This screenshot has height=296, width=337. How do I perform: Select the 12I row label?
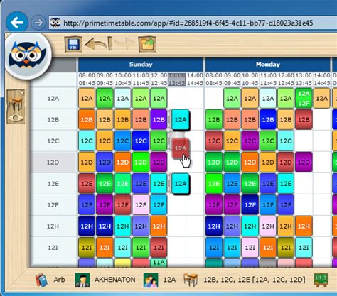coord(53,248)
